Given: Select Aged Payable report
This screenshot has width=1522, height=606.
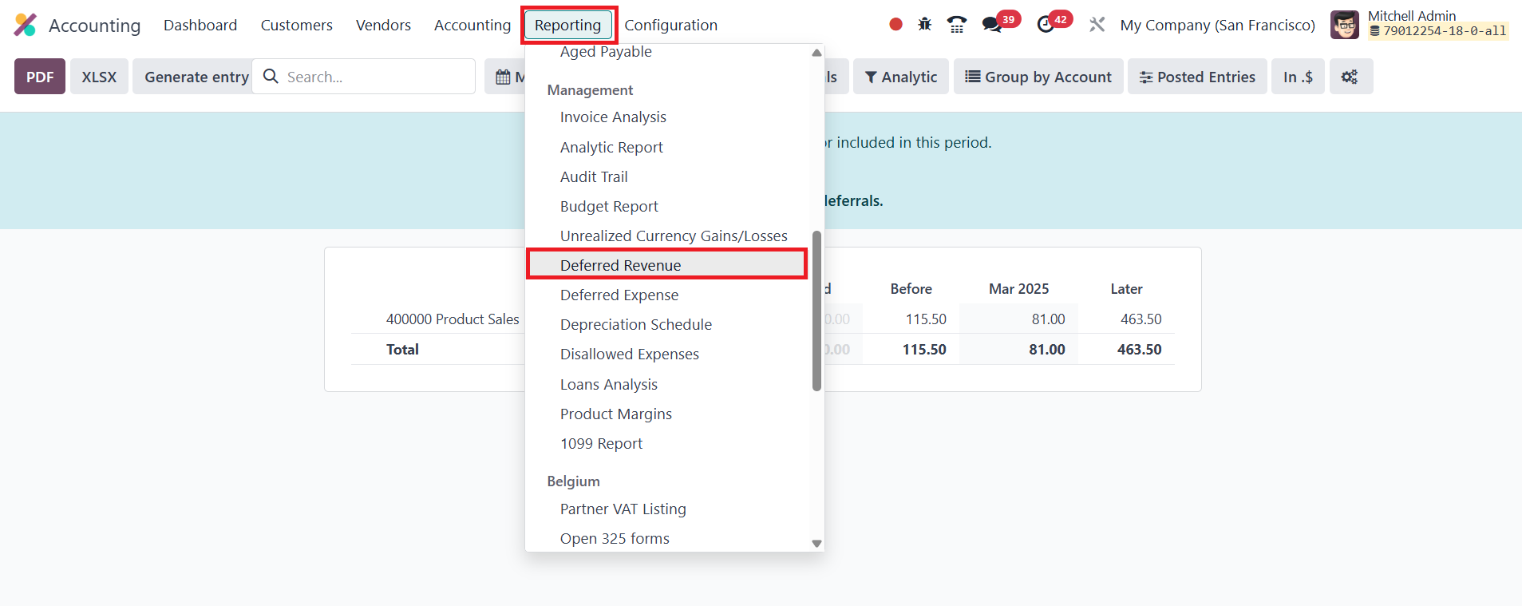Looking at the screenshot, I should [606, 52].
